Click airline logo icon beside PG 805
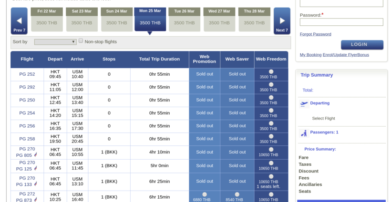Viewport: 391px width, 202px height. point(35,155)
